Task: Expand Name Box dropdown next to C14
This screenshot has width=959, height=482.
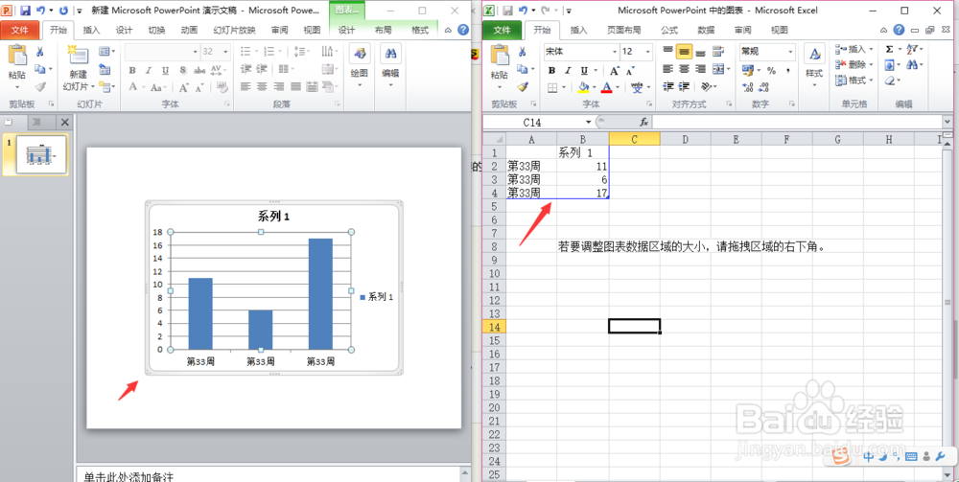Action: (588, 123)
